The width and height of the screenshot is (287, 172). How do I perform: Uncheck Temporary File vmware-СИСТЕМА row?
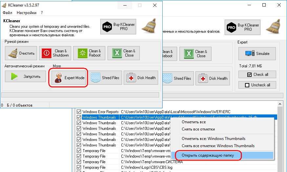79,162
